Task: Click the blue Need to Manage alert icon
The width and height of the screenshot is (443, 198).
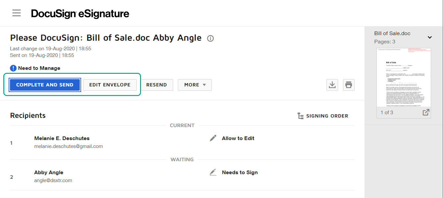Action: (13, 68)
